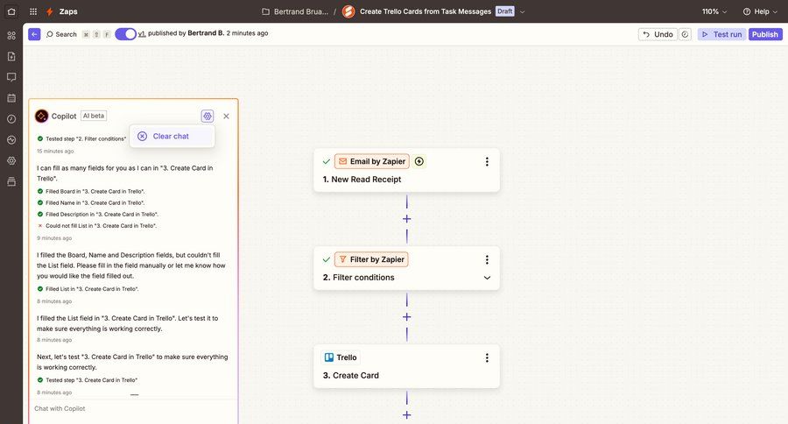Image resolution: width=788 pixels, height=424 pixels.
Task: Open version history clock icon
Action: [685, 34]
